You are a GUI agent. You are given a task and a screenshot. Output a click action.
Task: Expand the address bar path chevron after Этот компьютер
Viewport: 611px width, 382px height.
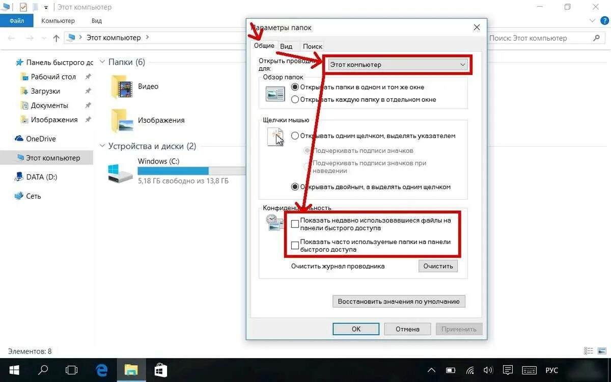147,38
